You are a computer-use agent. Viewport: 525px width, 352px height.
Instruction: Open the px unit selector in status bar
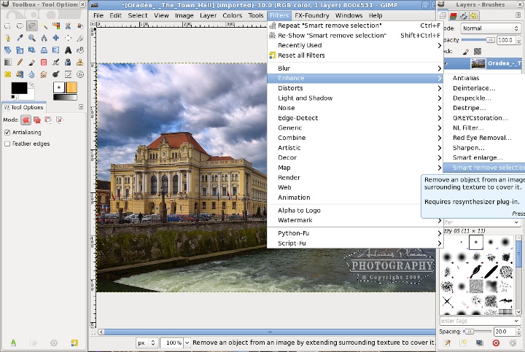point(147,343)
